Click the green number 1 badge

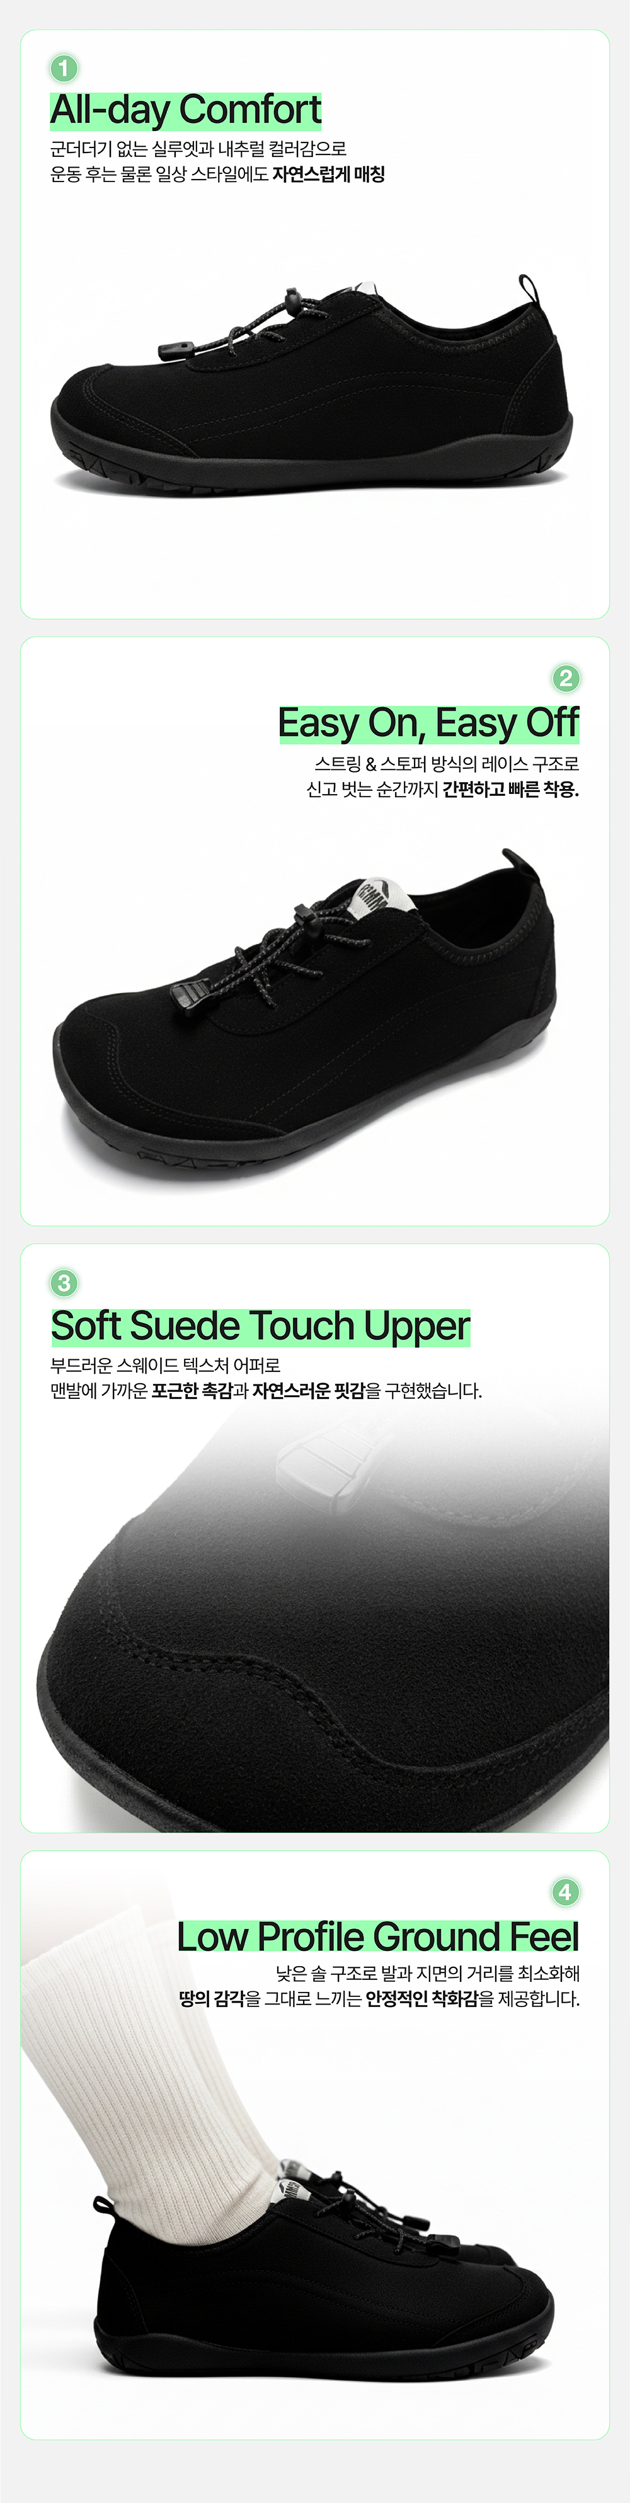tap(64, 69)
